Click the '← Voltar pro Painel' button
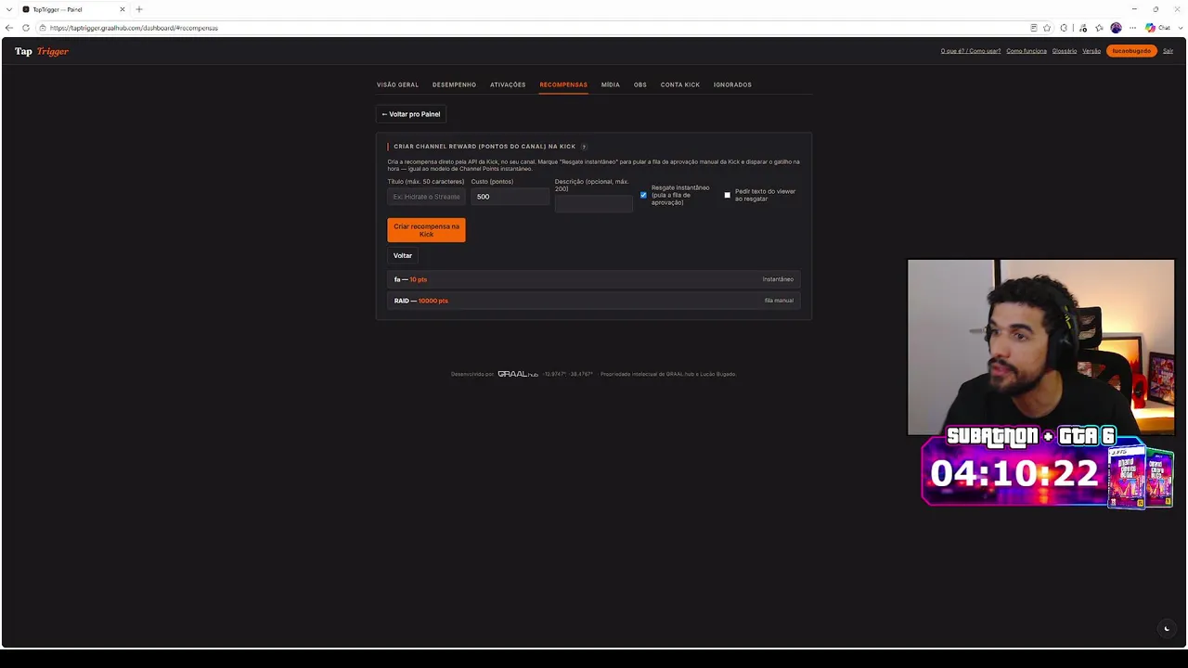 coord(411,114)
